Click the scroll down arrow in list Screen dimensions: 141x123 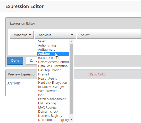pyautogui.click(x=71, y=120)
